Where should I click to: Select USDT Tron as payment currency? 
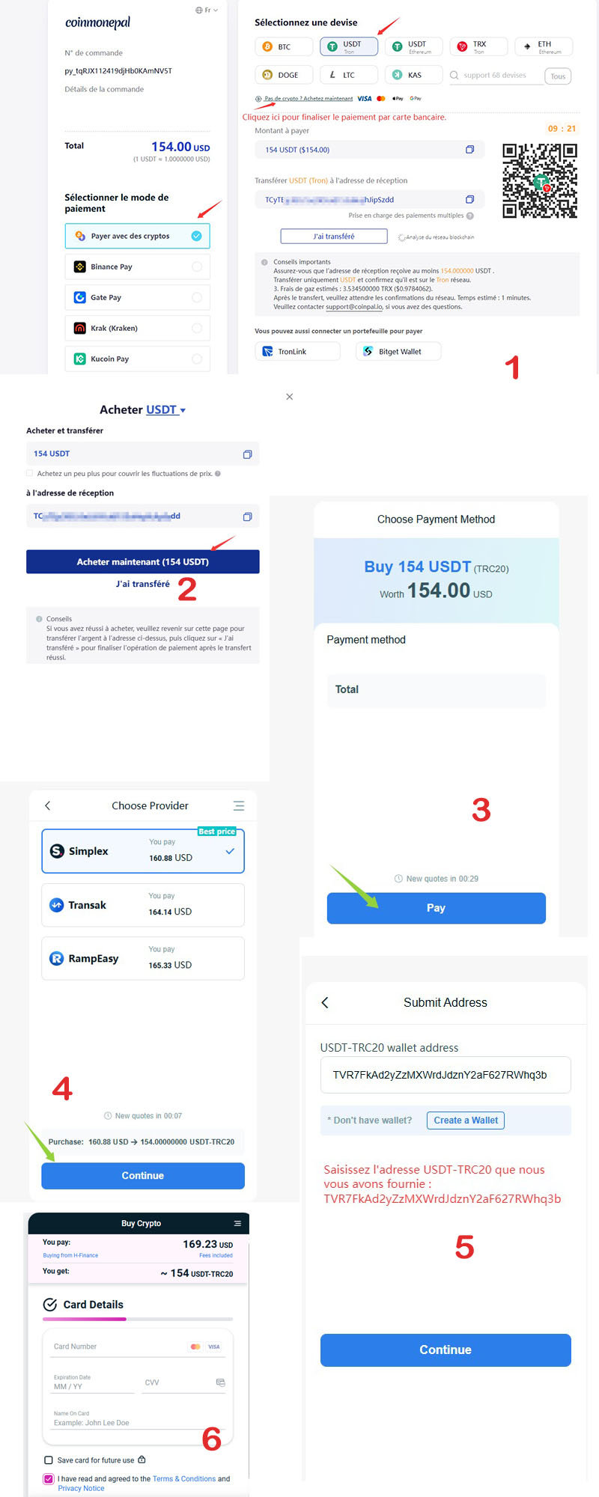[x=349, y=46]
